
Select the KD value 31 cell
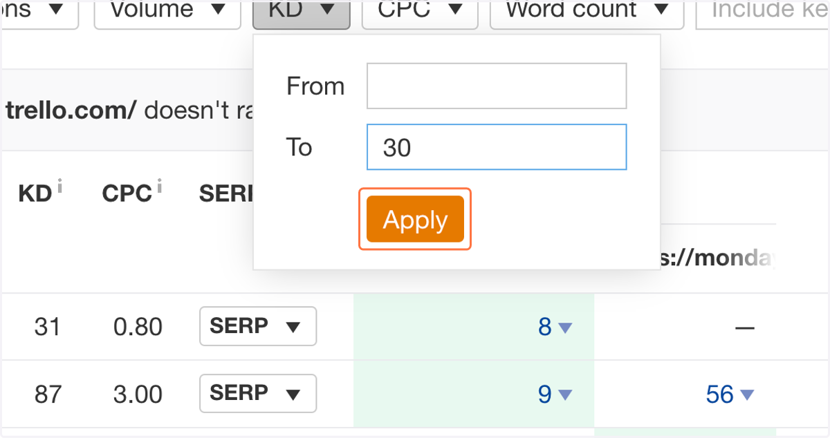[47, 327]
